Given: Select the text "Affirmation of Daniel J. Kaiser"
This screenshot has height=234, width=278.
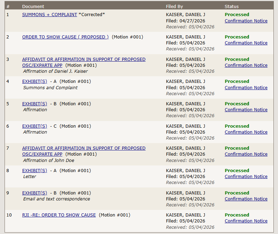Looking at the screenshot, I should click(x=55, y=71).
